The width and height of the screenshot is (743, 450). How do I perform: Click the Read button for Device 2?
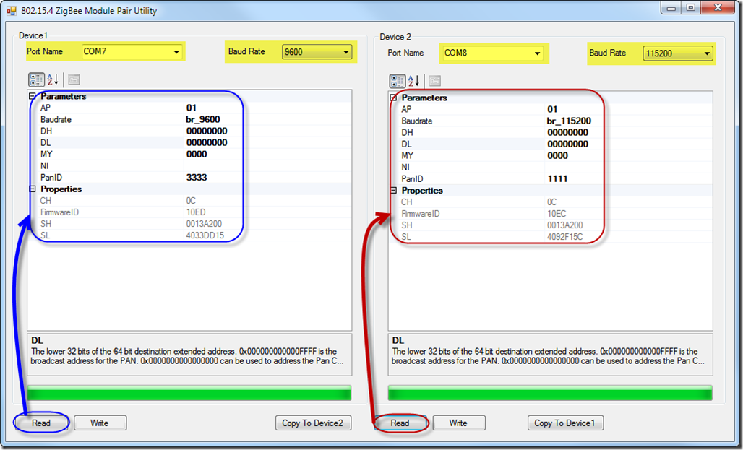click(x=400, y=423)
